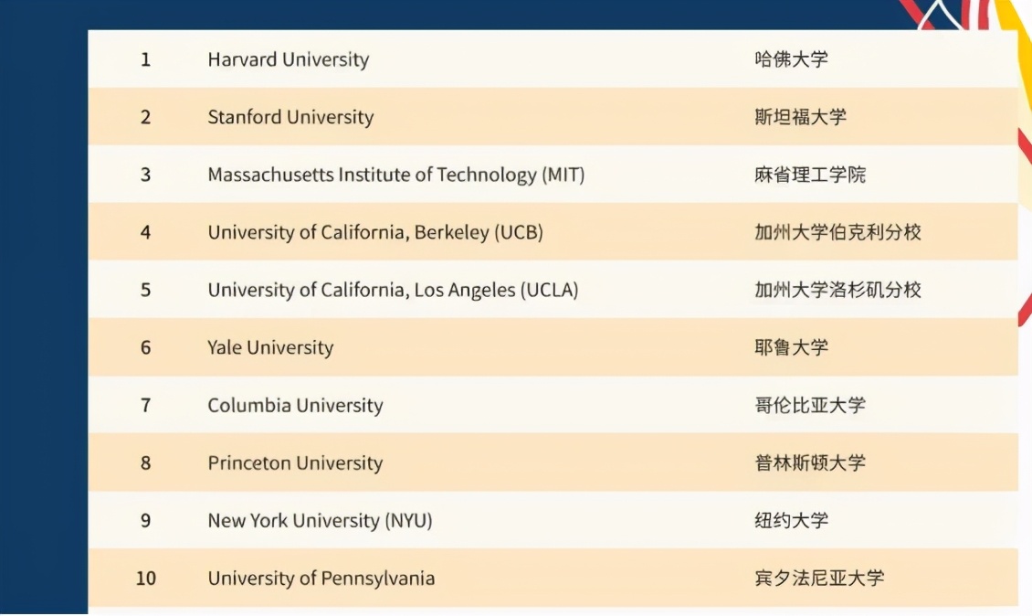The height and width of the screenshot is (616, 1032).
Task: Click the rank number 10
Action: click(145, 578)
